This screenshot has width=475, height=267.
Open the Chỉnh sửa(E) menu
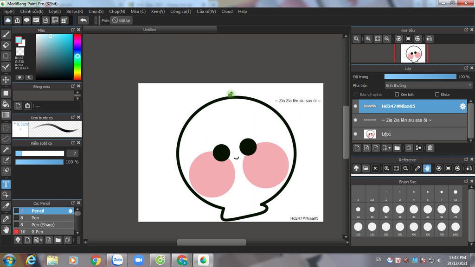click(x=32, y=11)
